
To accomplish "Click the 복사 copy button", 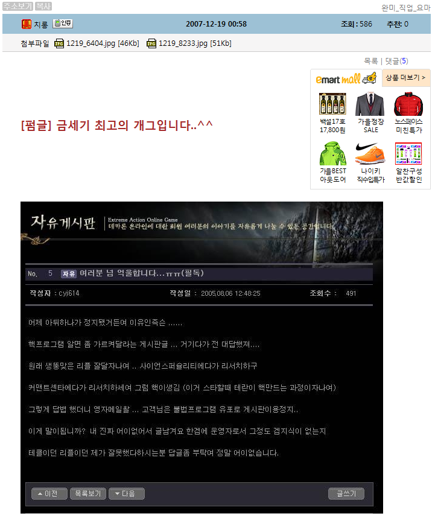I will [x=43, y=6].
